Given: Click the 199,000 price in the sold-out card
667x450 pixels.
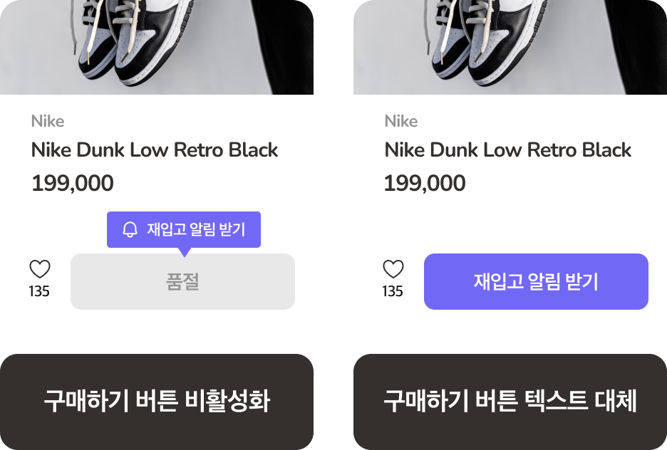Looking at the screenshot, I should point(73,184).
